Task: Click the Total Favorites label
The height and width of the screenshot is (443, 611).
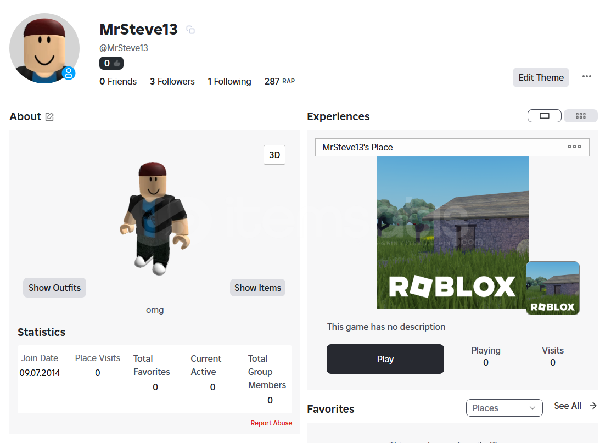Action: point(152,365)
